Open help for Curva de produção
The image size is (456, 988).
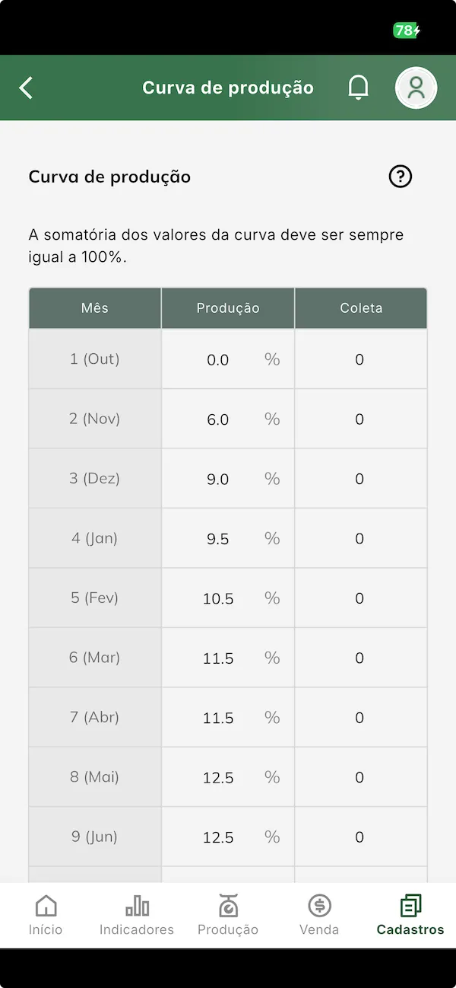click(x=400, y=176)
